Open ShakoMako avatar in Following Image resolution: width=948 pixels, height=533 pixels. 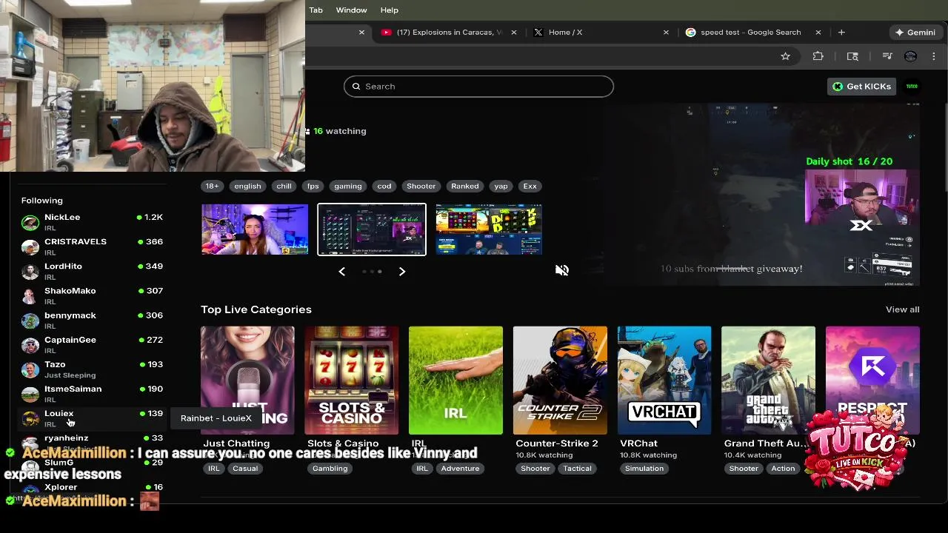point(30,296)
